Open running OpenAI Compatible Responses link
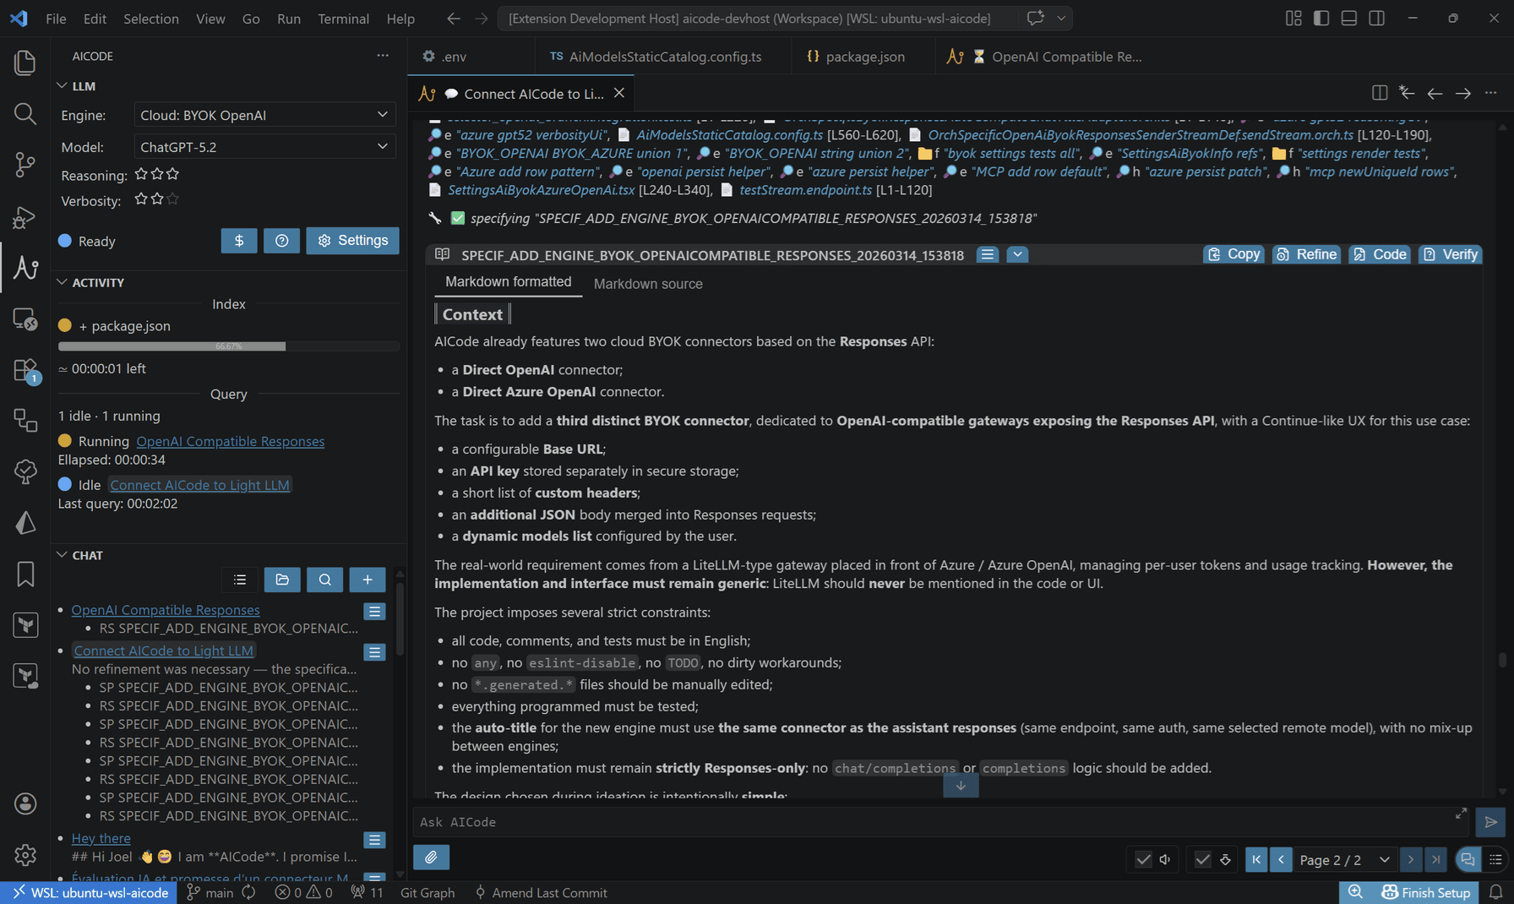Screen dimensions: 1514x904 click(230, 441)
